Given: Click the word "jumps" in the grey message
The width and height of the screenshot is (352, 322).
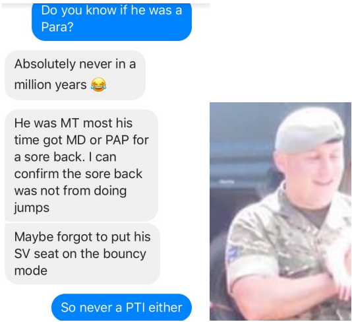Looking at the screenshot, I should pos(32,208).
